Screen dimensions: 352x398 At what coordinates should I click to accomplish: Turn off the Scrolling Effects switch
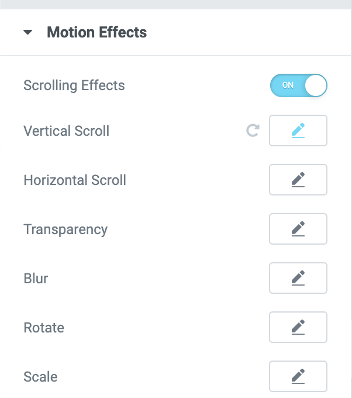tap(298, 85)
